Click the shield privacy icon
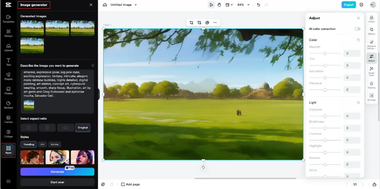This screenshot has width=380, height=189. coord(361,5)
